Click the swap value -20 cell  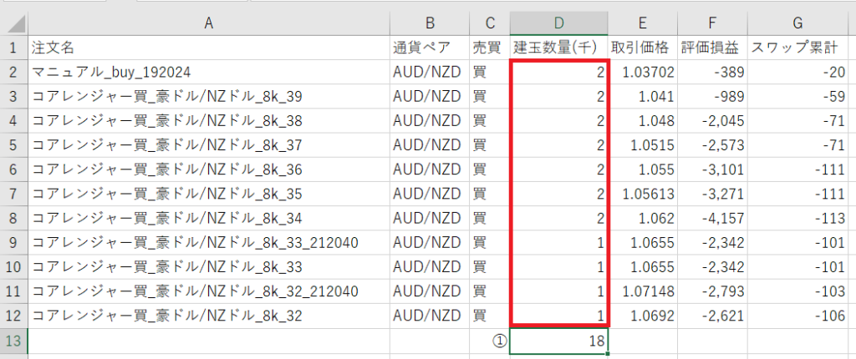coord(800,72)
